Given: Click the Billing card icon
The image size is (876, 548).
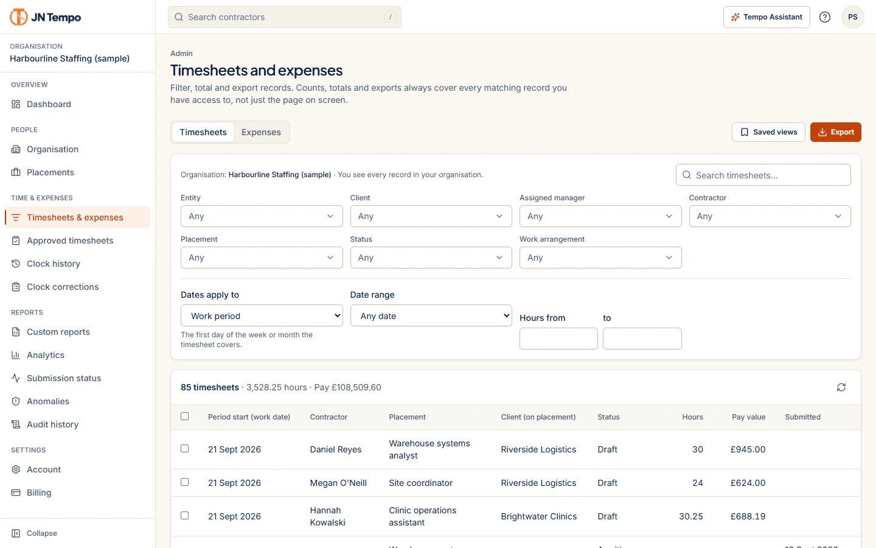Looking at the screenshot, I should click(16, 493).
